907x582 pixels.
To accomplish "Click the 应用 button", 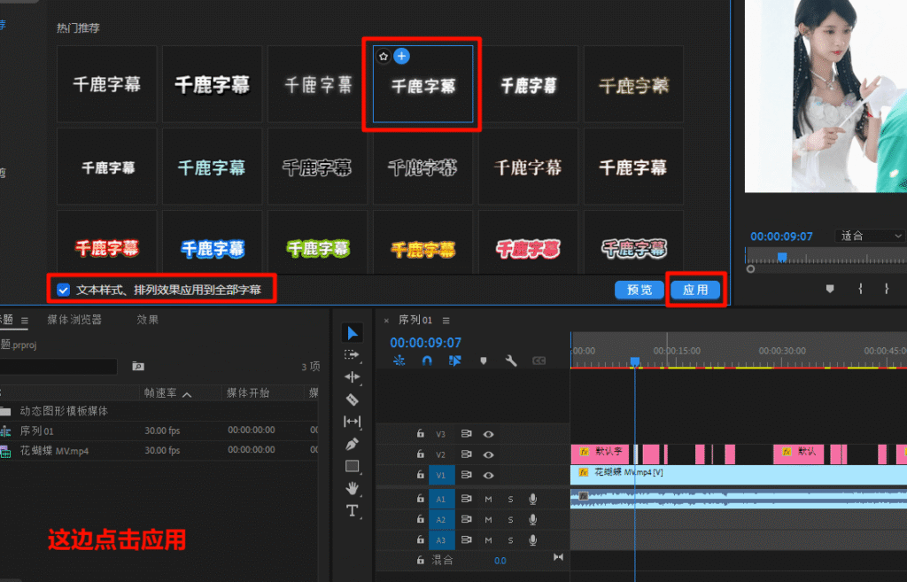I will (695, 291).
